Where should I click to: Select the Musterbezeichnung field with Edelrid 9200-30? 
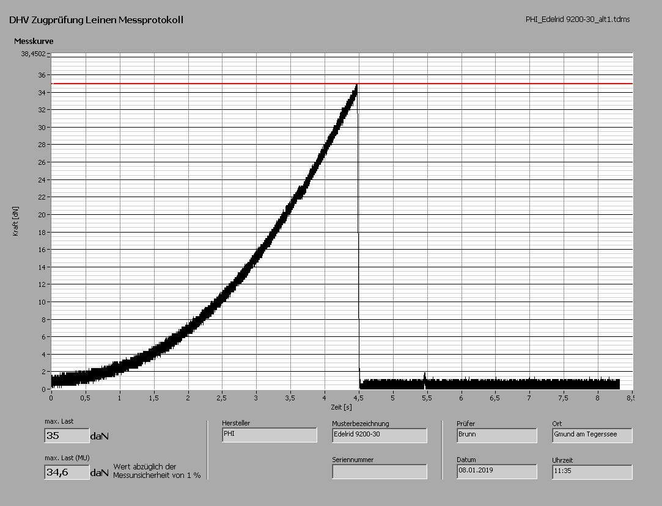tap(379, 435)
